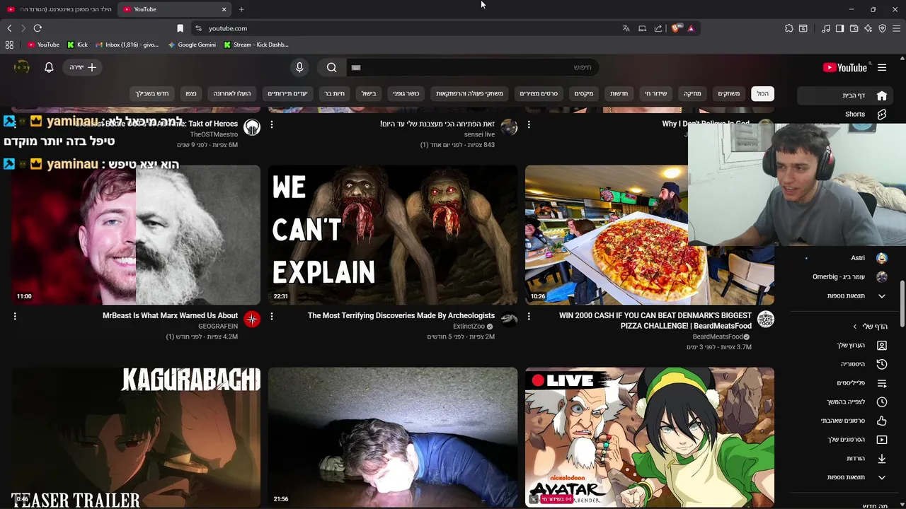Open the Brave VPN shield icon

[882, 28]
